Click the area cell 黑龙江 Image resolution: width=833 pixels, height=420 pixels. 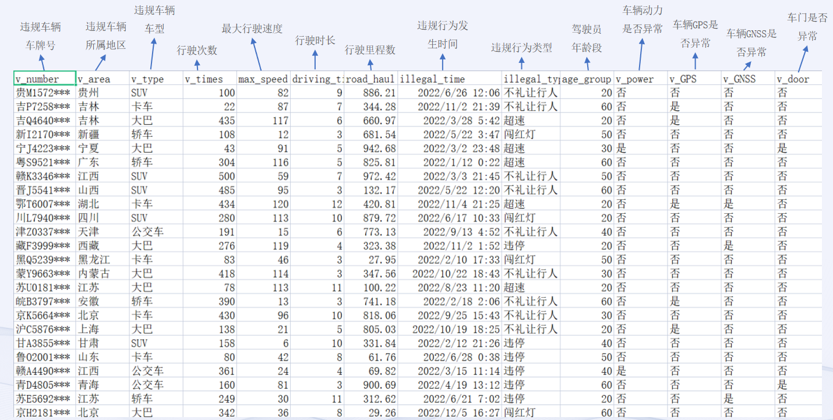tap(103, 260)
